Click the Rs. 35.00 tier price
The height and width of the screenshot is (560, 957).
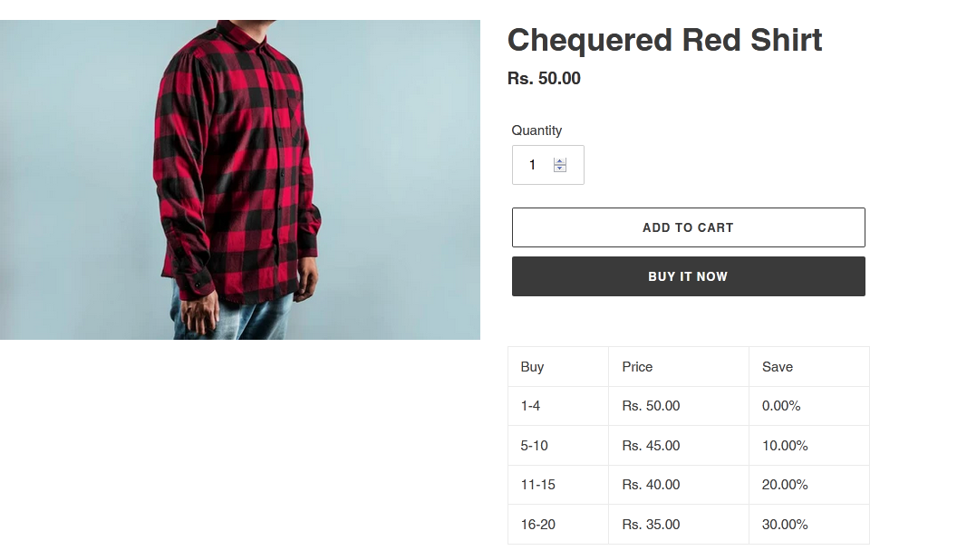click(x=651, y=525)
